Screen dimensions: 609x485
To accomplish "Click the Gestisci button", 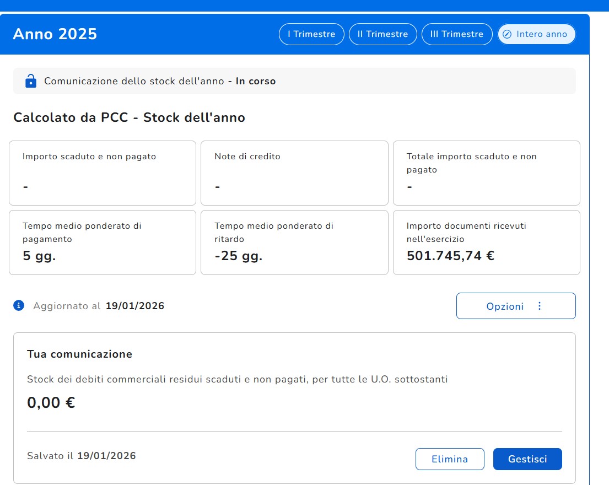I will [527, 459].
